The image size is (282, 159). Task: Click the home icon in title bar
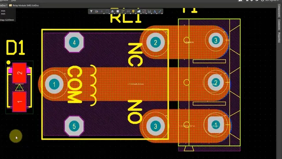[247, 1]
